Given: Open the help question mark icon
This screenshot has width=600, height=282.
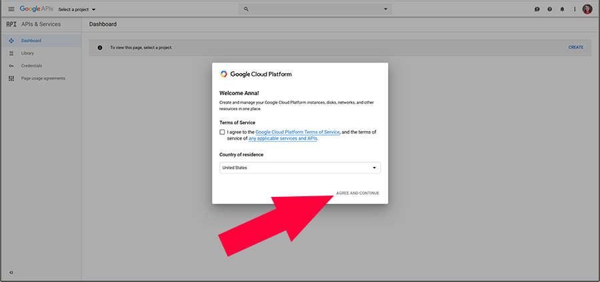Looking at the screenshot, I should click(549, 9).
